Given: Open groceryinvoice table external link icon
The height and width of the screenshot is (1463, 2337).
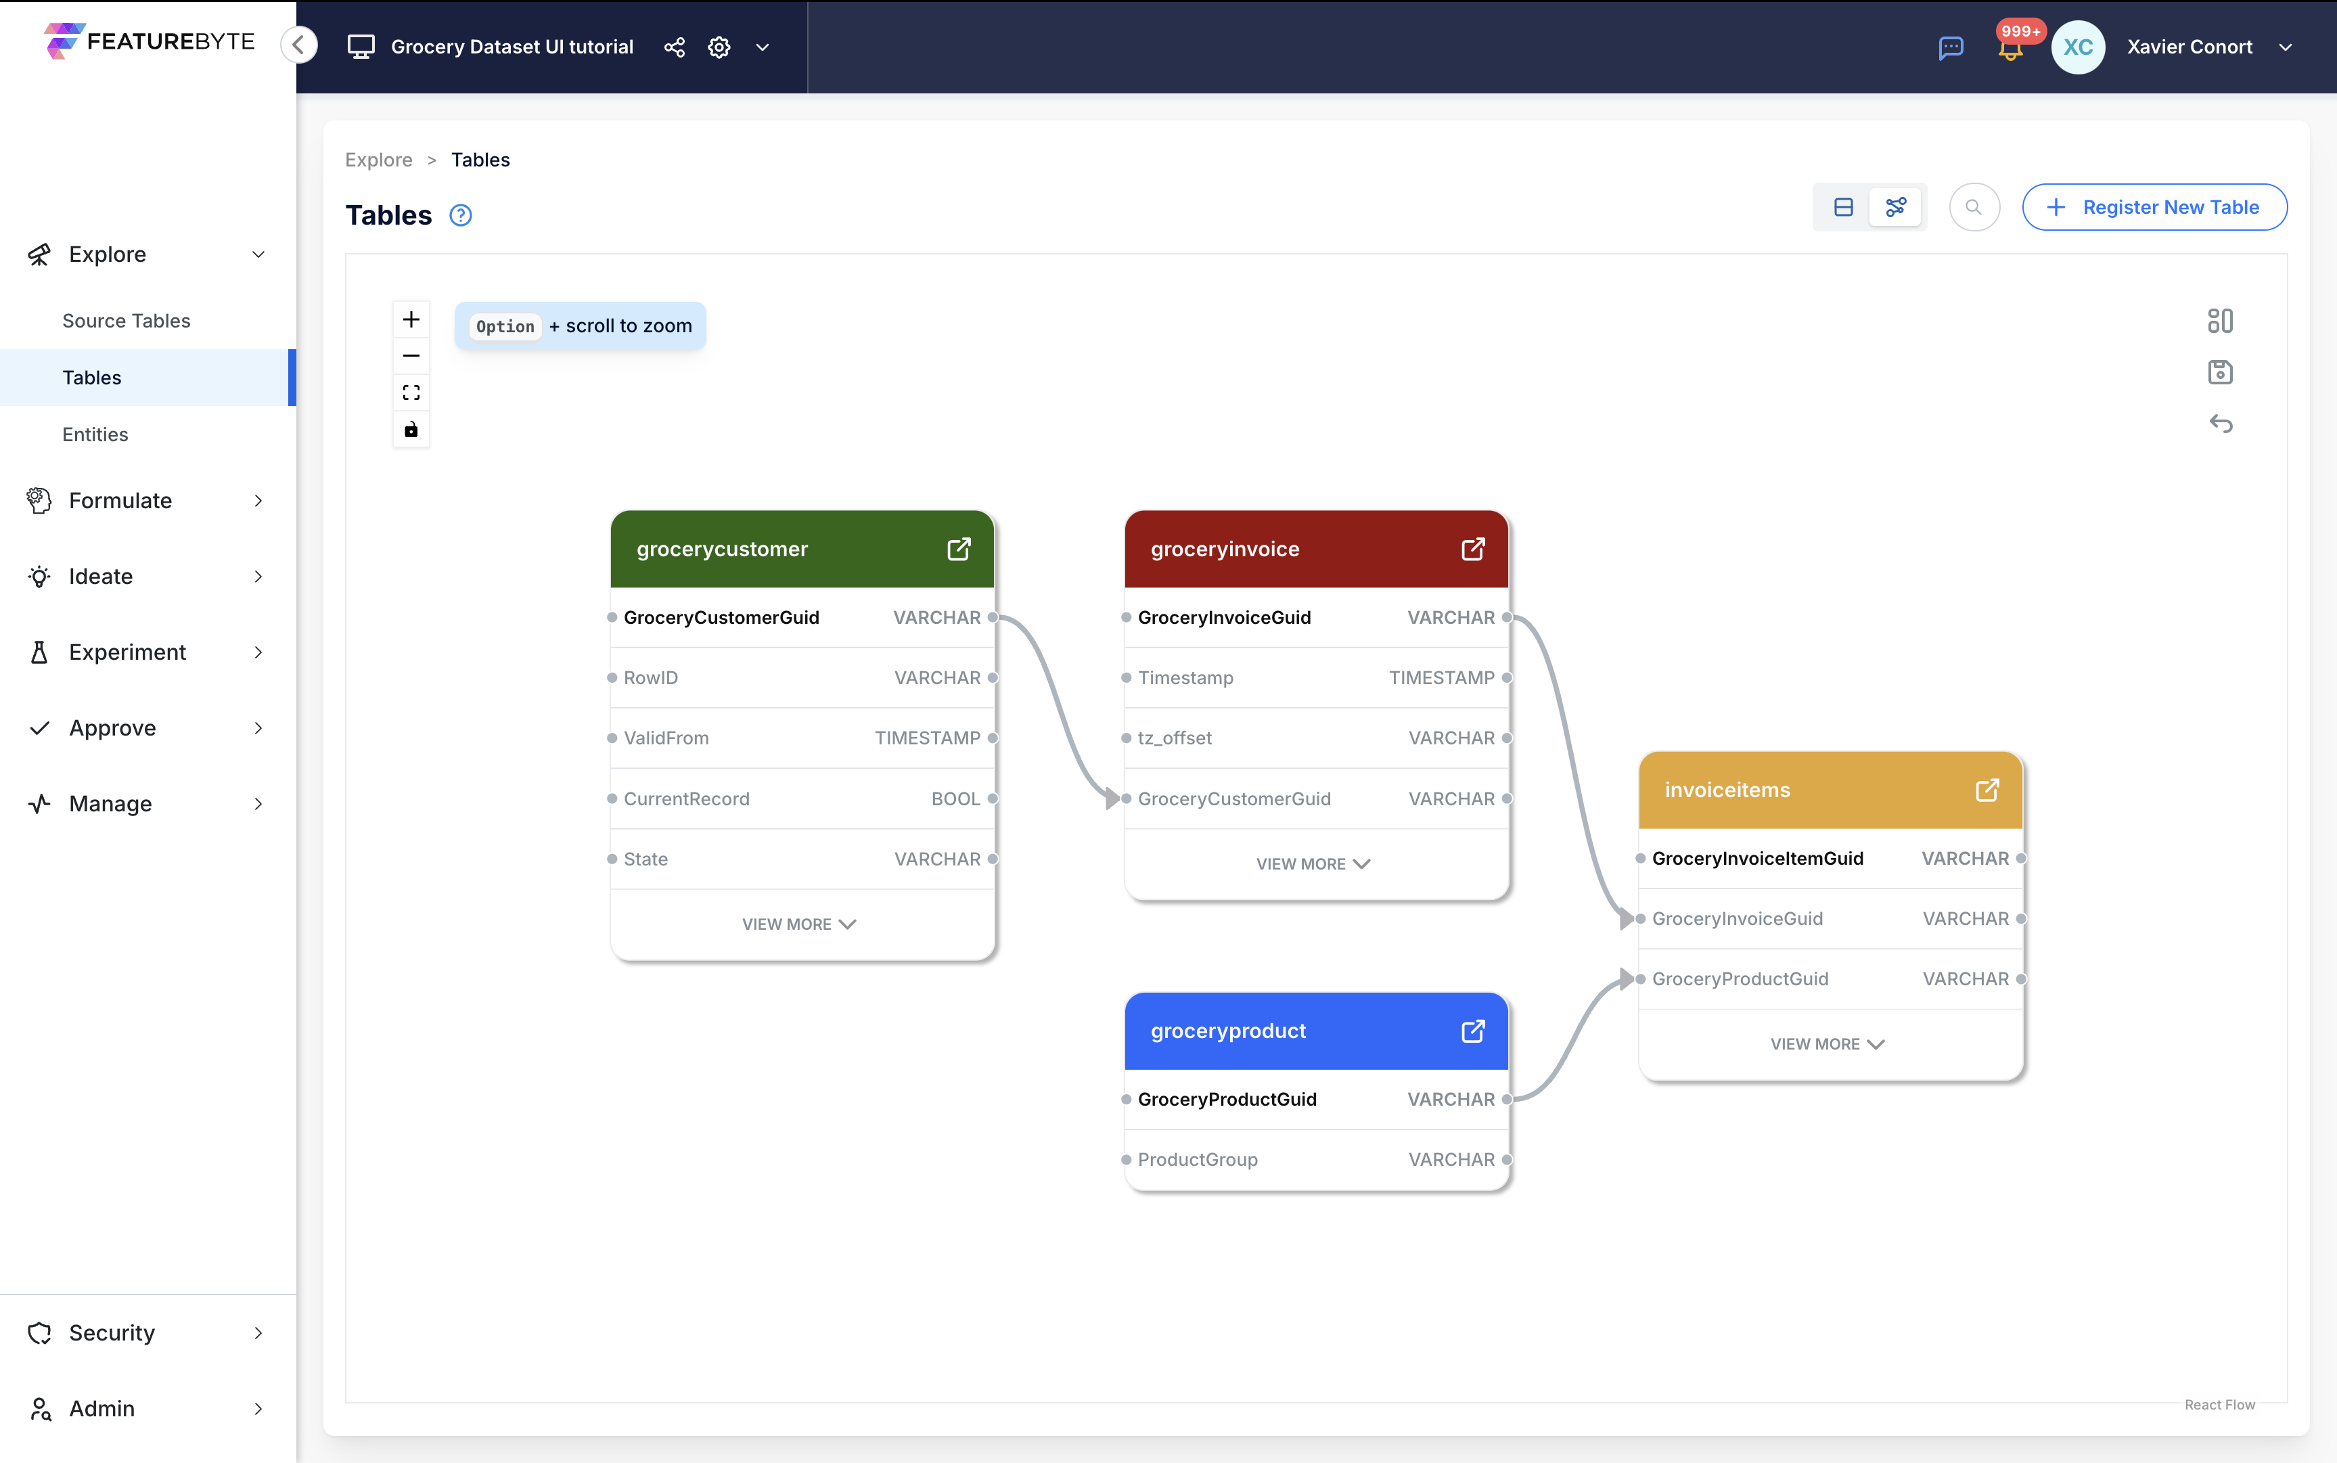Looking at the screenshot, I should tap(1472, 549).
